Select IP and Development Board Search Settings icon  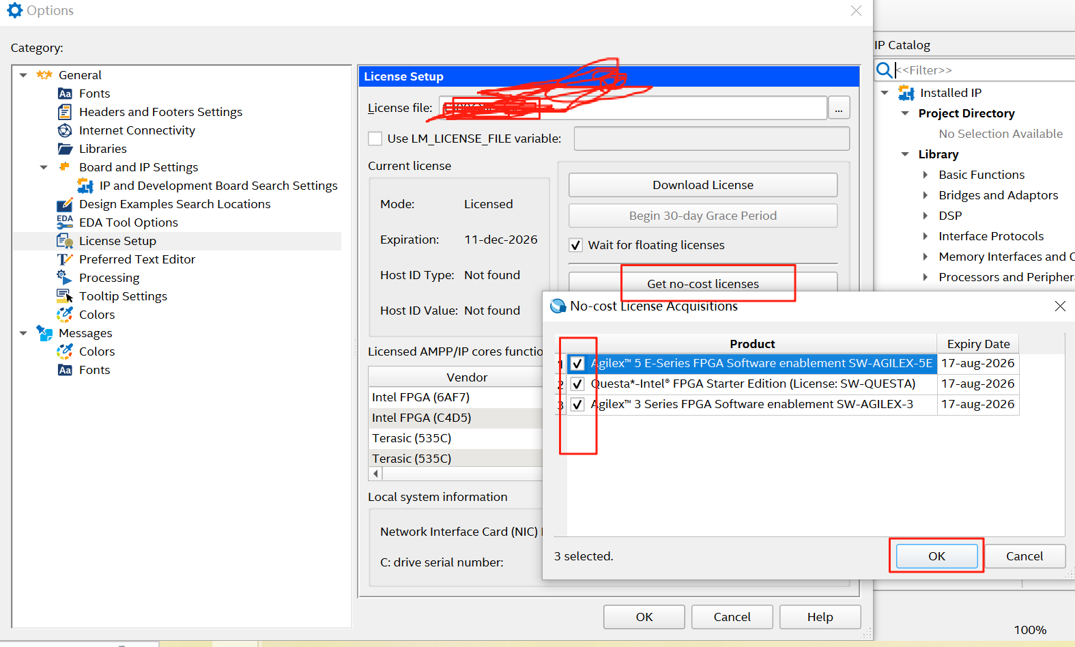pos(85,186)
